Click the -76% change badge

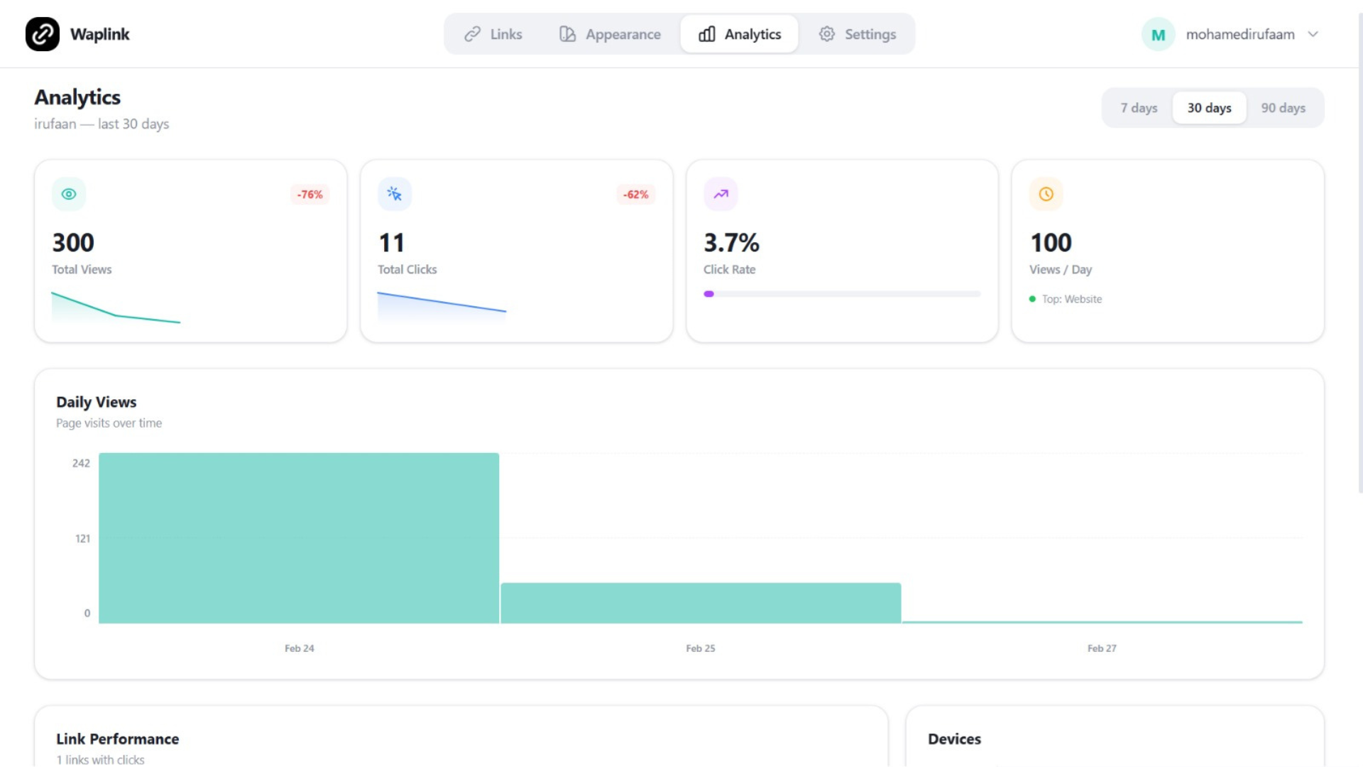point(310,195)
